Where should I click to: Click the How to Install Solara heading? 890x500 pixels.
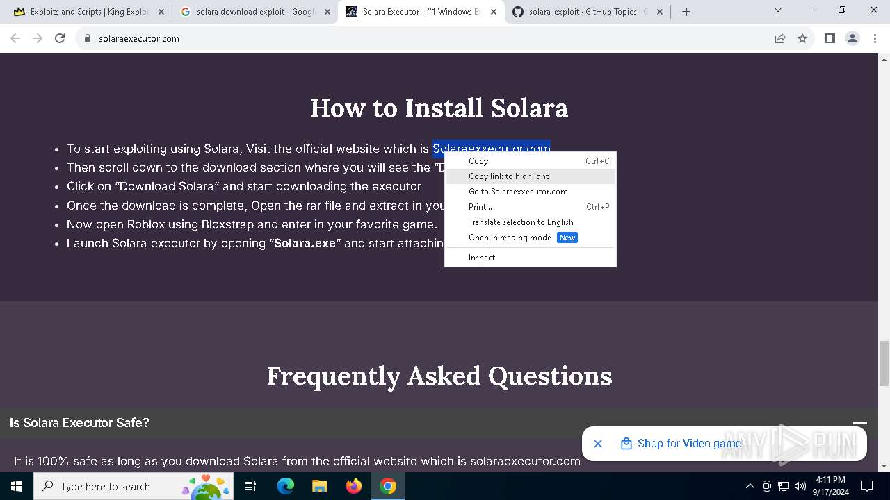coord(439,108)
